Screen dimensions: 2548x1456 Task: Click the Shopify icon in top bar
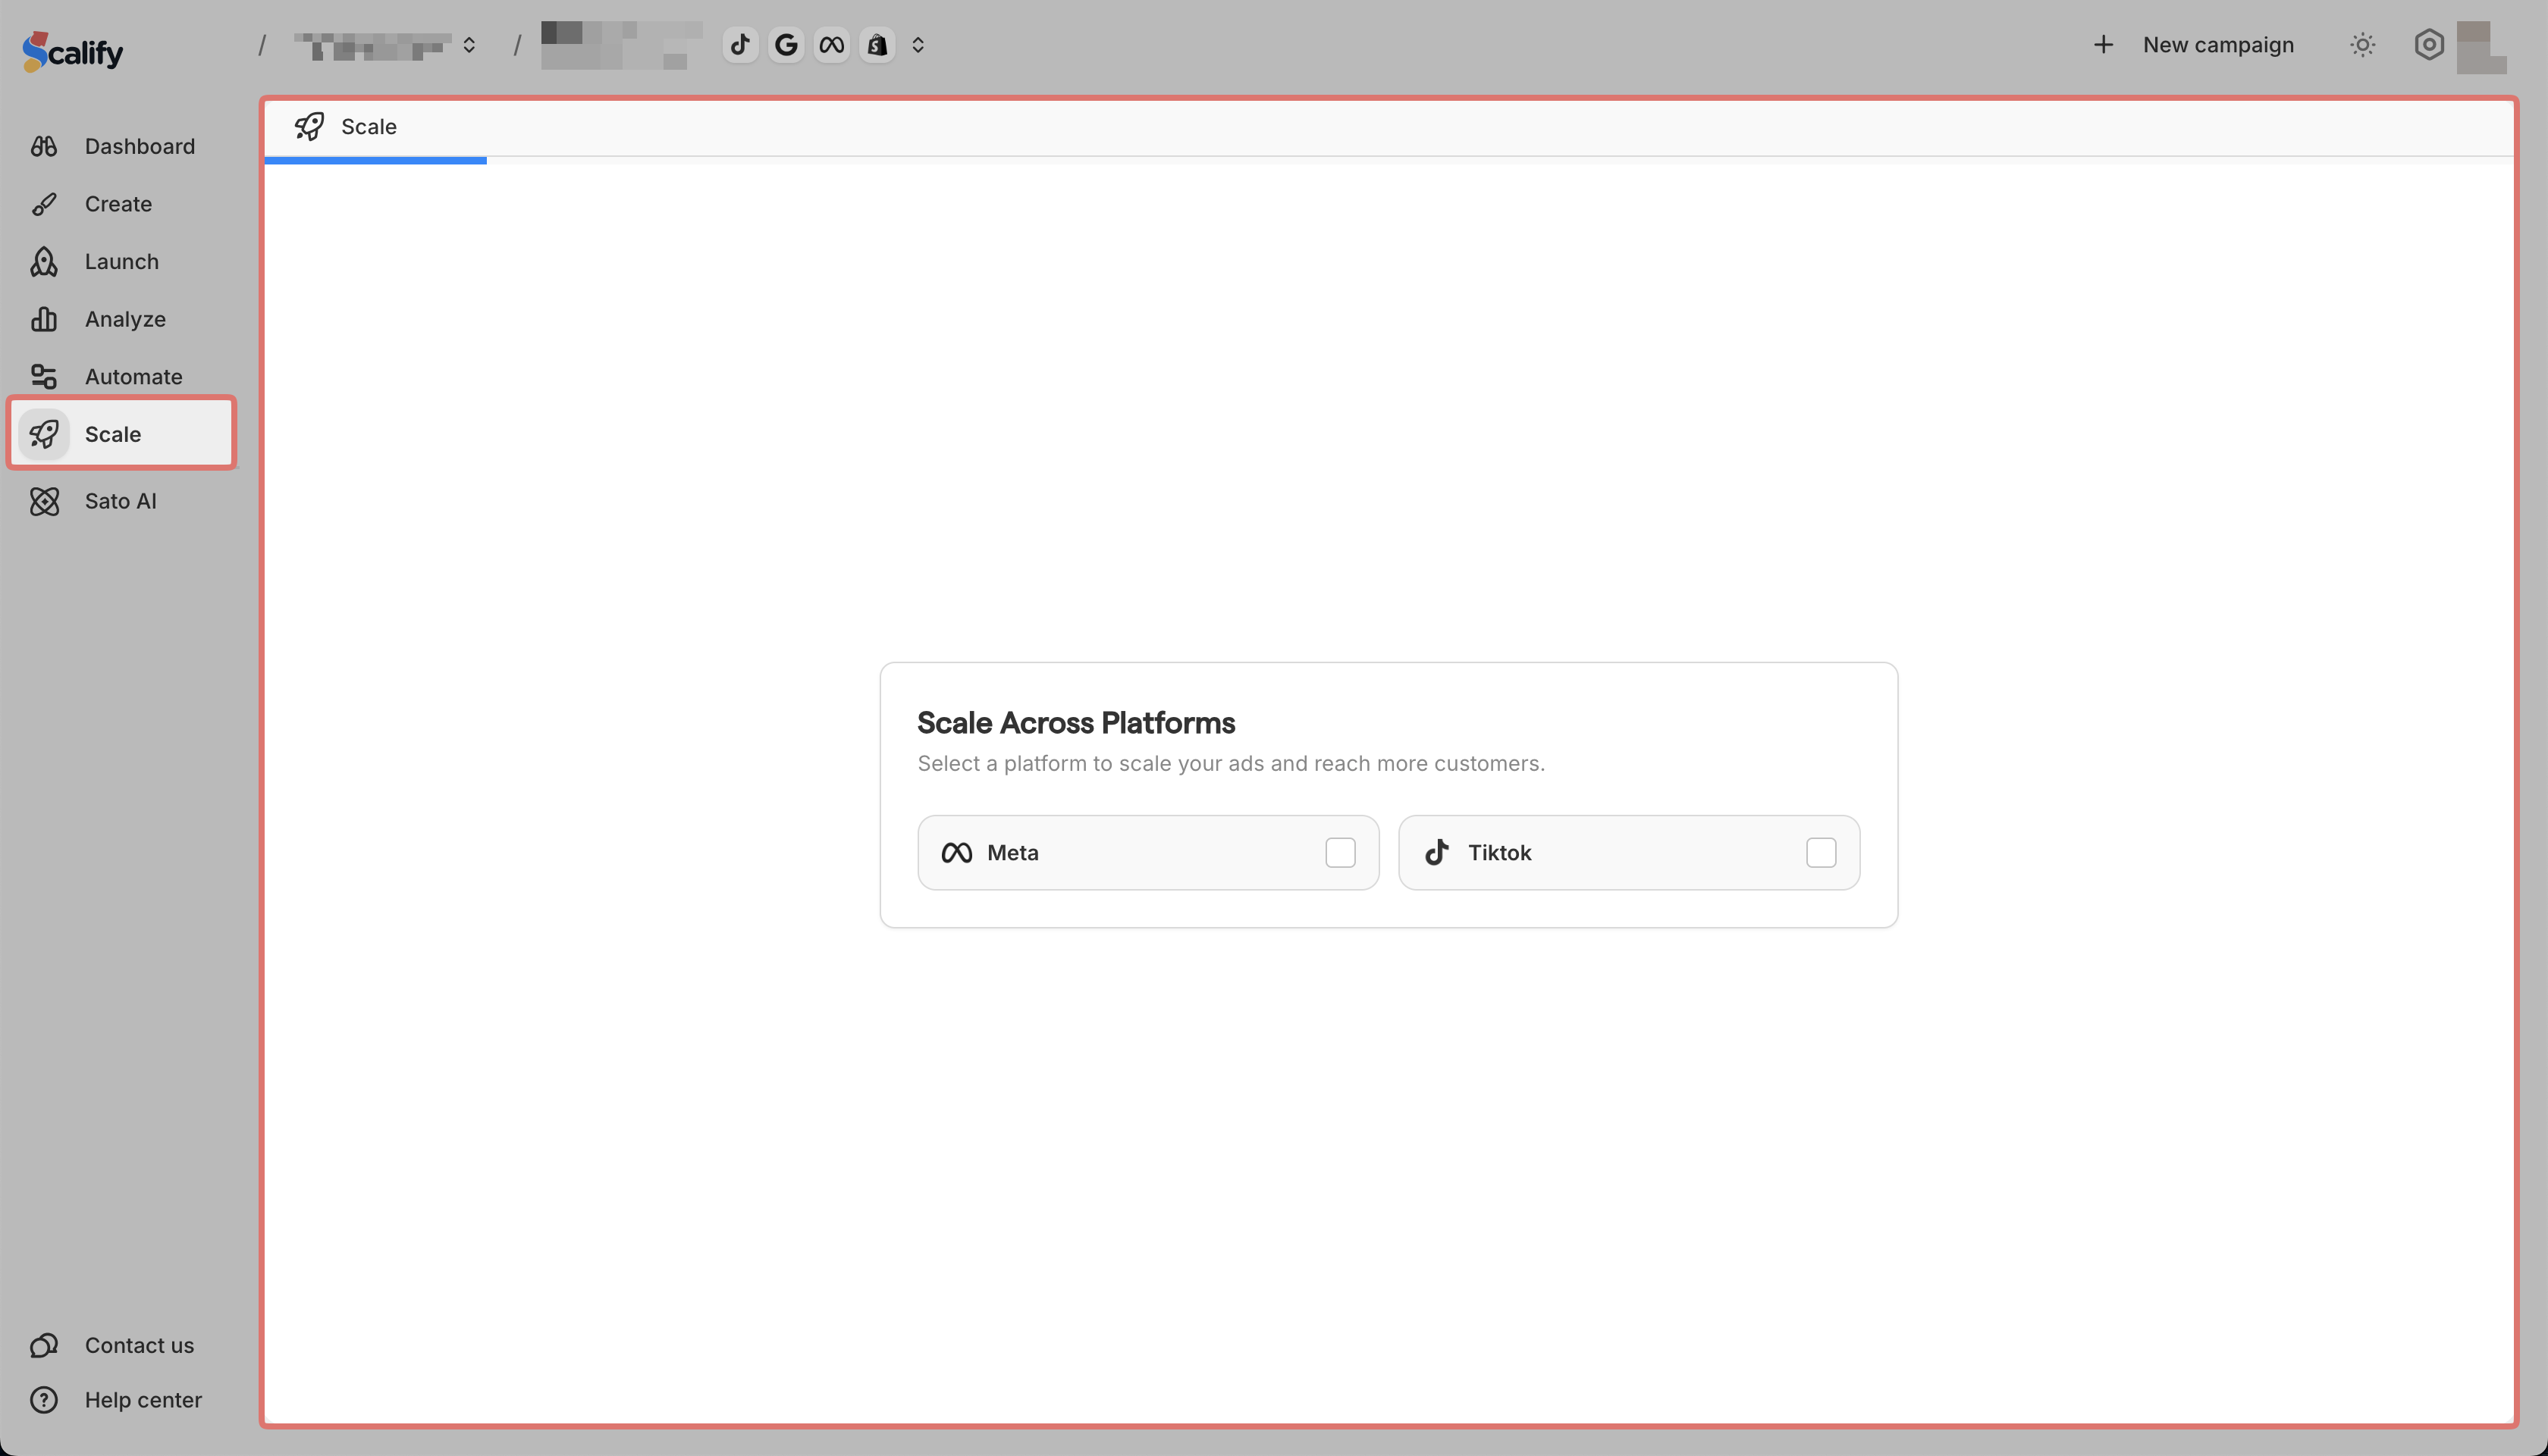coord(877,45)
